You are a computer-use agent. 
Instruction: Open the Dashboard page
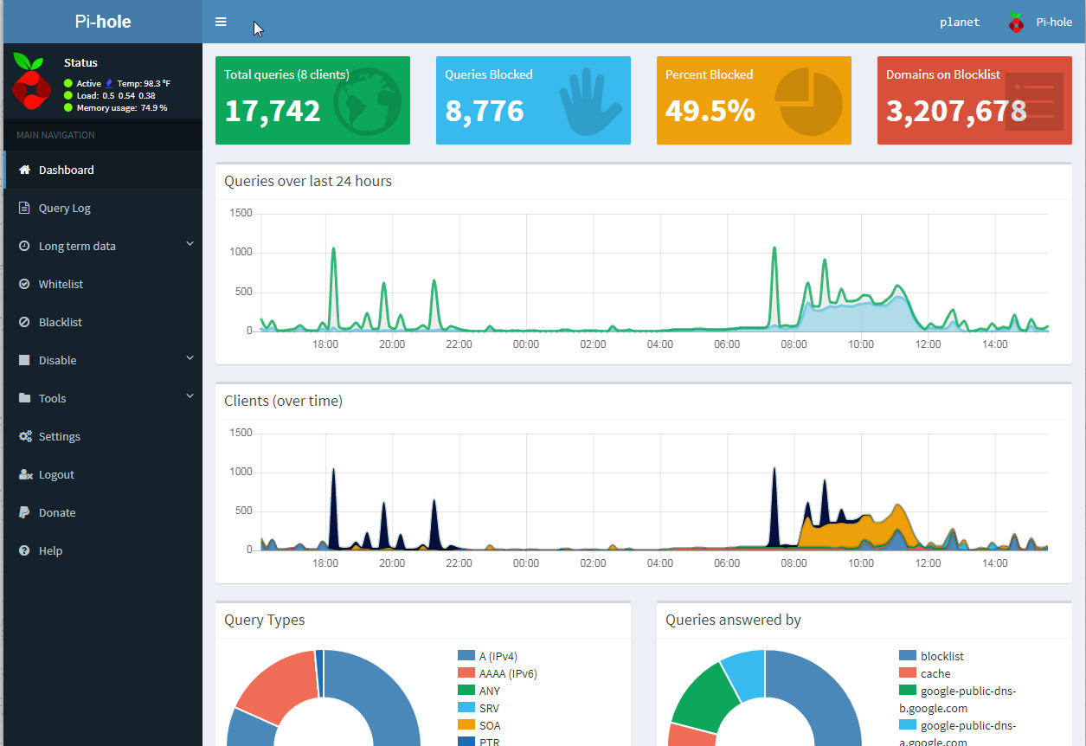[103, 170]
